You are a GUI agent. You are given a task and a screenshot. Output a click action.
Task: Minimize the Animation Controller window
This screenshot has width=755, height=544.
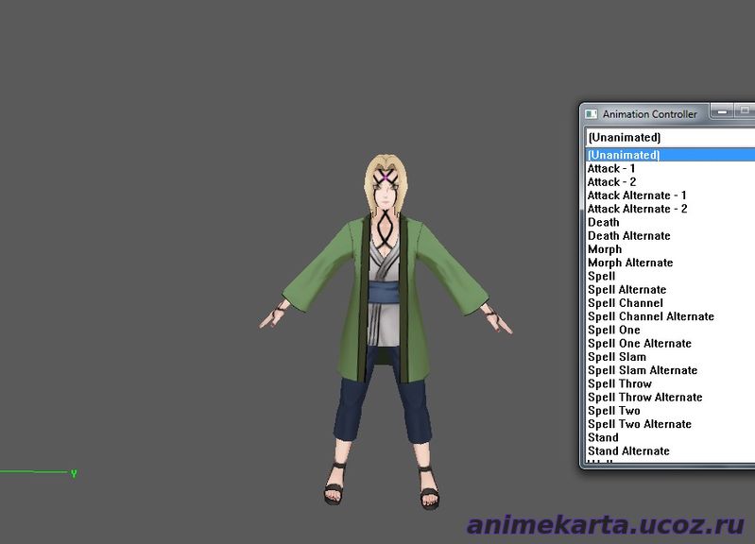(x=722, y=111)
